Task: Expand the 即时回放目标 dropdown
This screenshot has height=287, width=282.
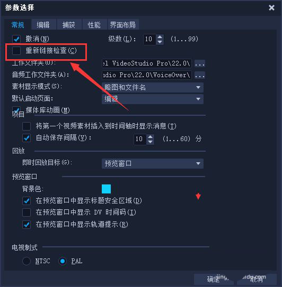Action: [x=153, y=163]
